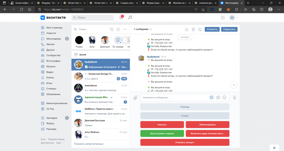Open Мессенджер in sidebar

54,39
